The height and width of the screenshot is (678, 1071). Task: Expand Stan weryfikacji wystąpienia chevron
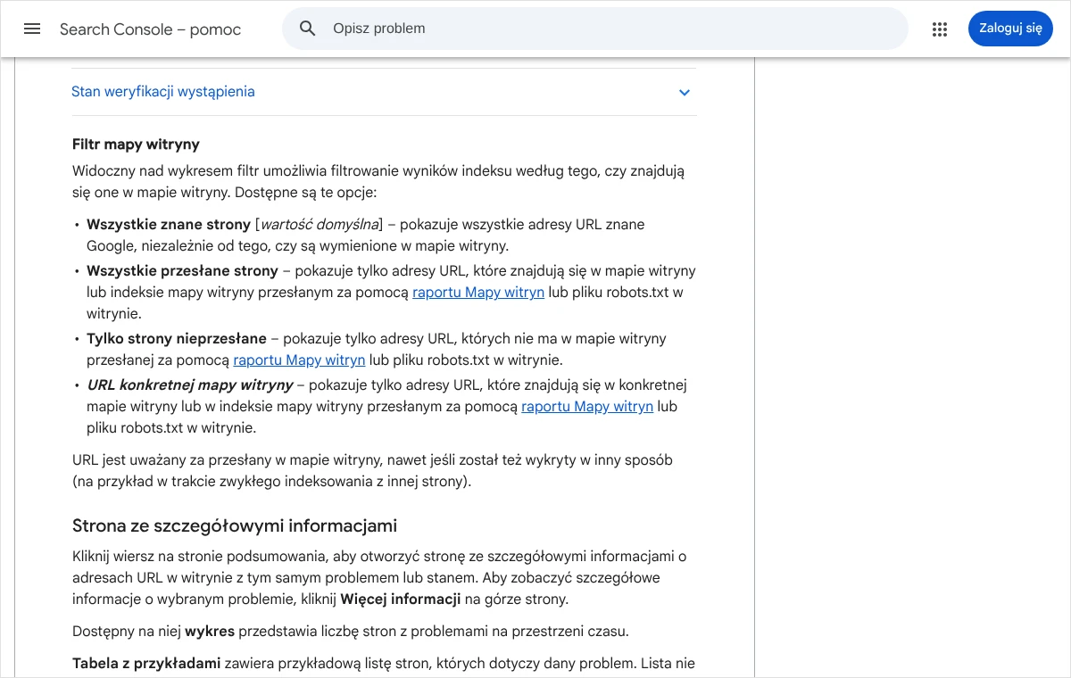click(x=685, y=92)
